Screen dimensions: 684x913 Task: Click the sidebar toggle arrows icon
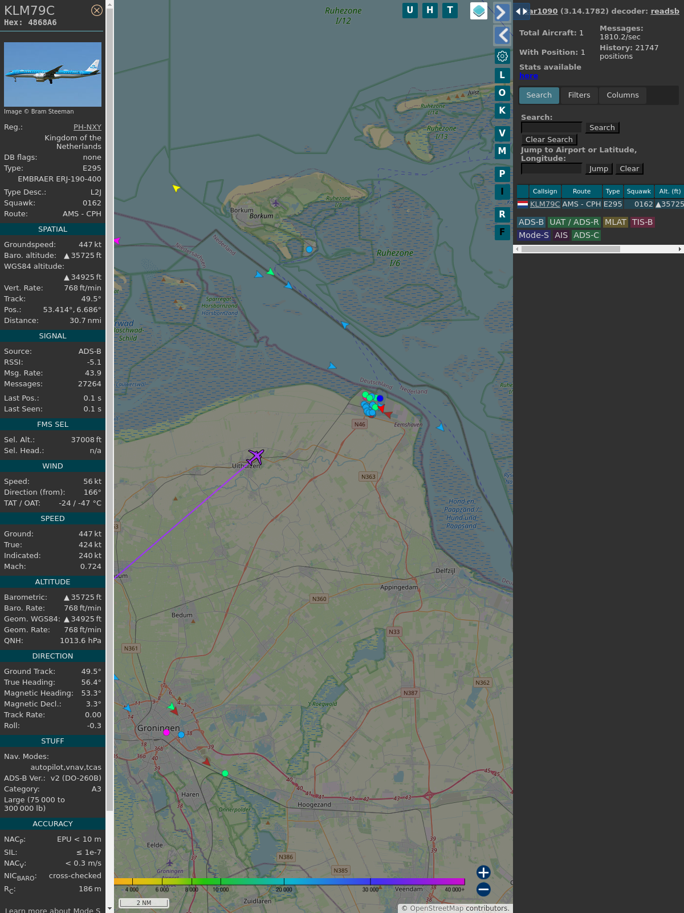(522, 11)
